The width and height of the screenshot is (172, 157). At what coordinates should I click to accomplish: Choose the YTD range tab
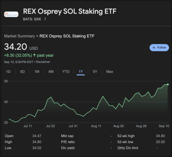pyautogui.click(x=66, y=71)
